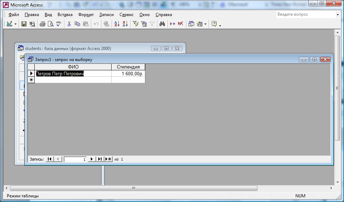344x202 pixels.
Task: Click the main horizontal scrollbar thumb
Action: [x=134, y=188]
